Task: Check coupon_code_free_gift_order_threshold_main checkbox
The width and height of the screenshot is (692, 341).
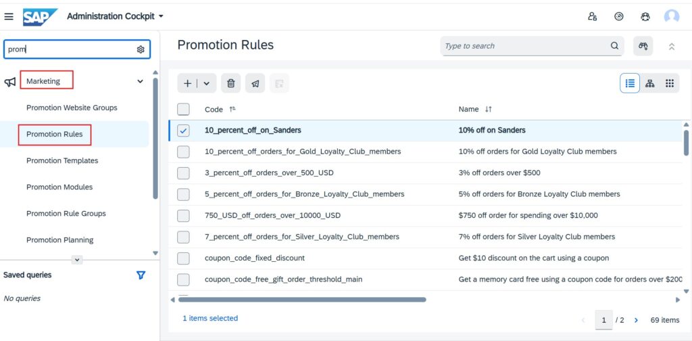Action: 183,279
